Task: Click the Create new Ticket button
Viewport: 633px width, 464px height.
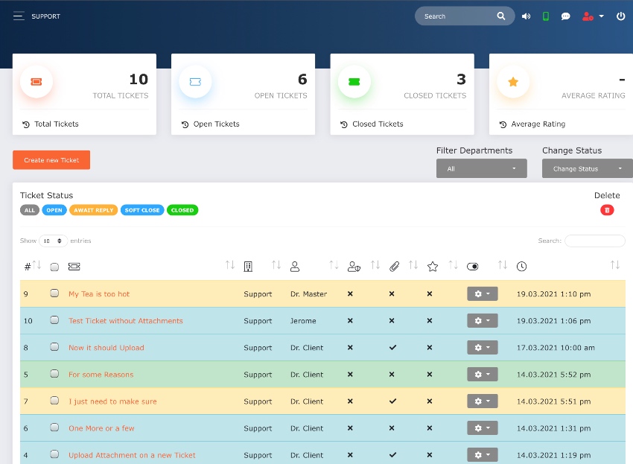Action: click(51, 159)
